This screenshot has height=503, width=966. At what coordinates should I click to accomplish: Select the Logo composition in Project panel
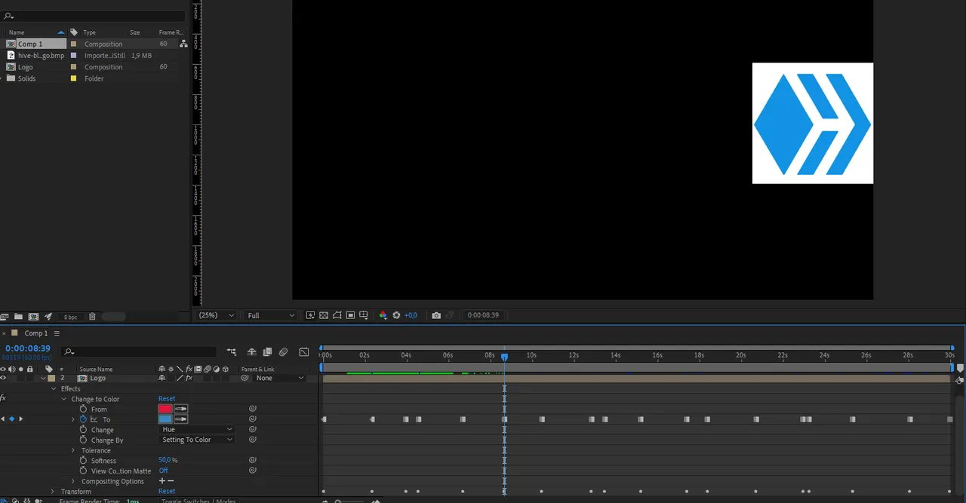(x=25, y=66)
